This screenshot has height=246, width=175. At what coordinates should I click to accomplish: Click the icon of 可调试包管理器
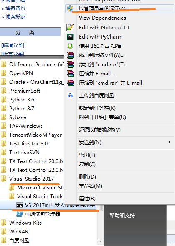click(20, 214)
